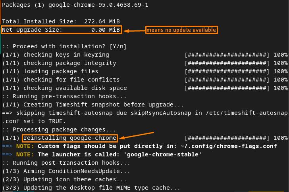Click the Packages google-chrome-95.0.4638.69-1 line

[x=75, y=5]
